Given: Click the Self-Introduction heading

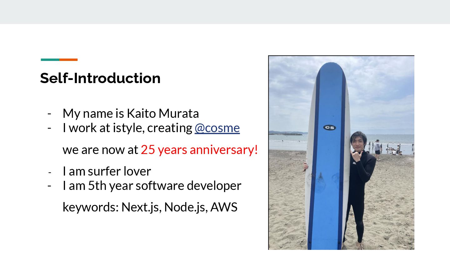Looking at the screenshot, I should [x=100, y=78].
